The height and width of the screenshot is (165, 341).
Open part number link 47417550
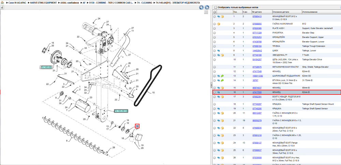[x=257, y=92]
